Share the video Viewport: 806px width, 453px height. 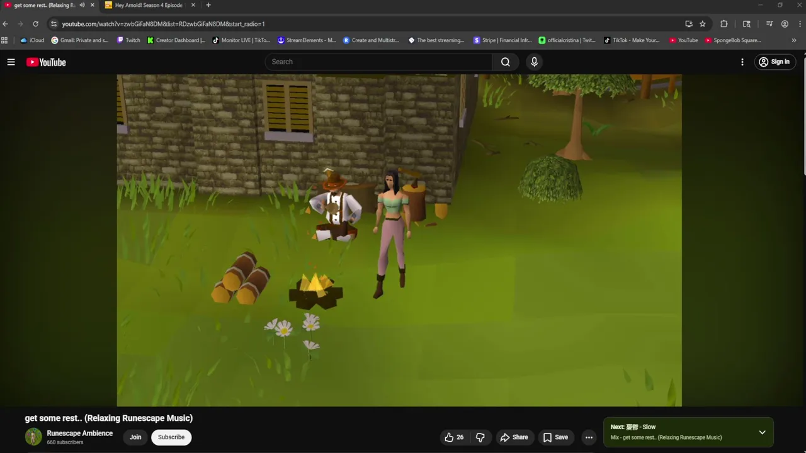514,437
